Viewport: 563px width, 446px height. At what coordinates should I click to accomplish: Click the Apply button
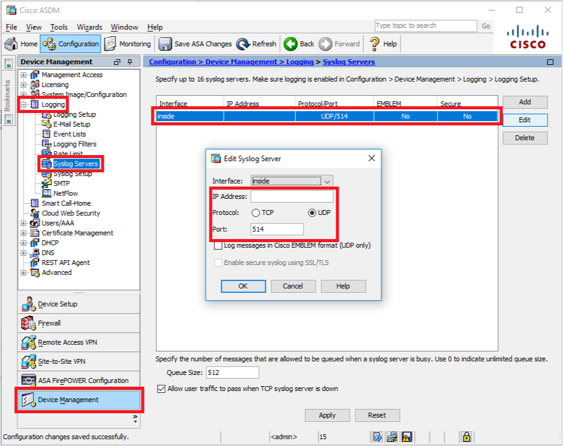coord(327,415)
